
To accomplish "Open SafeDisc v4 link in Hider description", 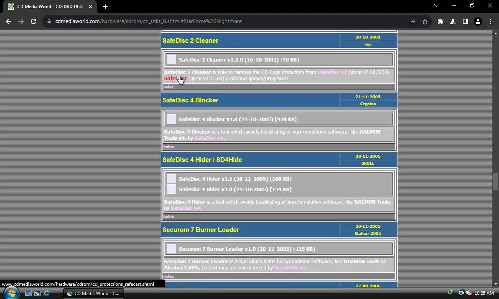I will (186, 208).
